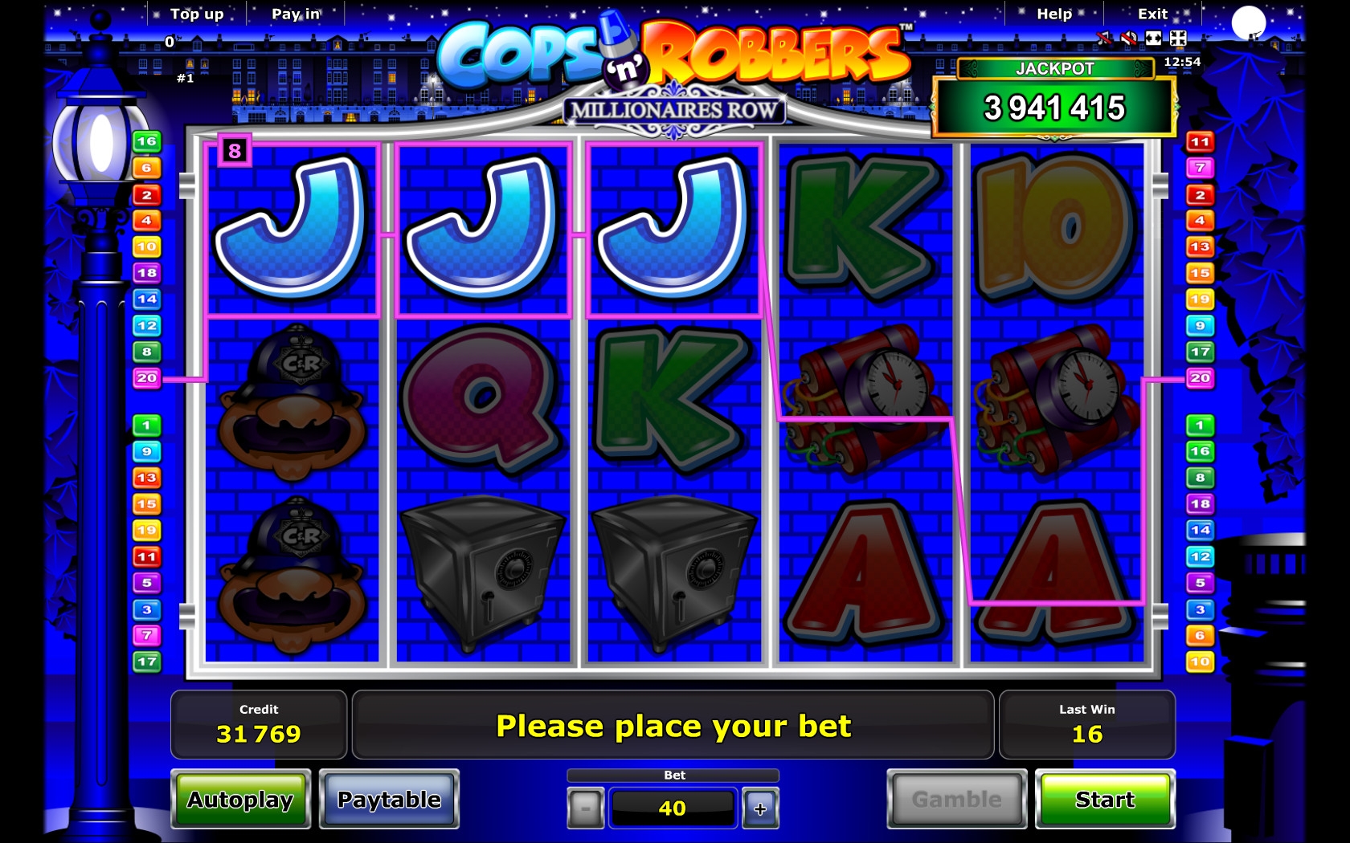Select payline 11 marker on right side
Image resolution: width=1350 pixels, height=843 pixels.
pyautogui.click(x=1200, y=141)
